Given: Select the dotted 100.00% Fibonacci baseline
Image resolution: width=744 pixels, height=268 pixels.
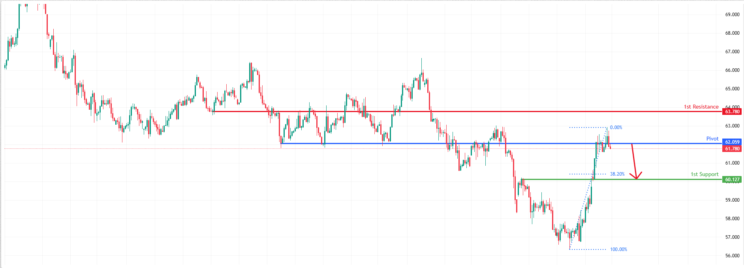Looking at the screenshot, I should (588, 249).
